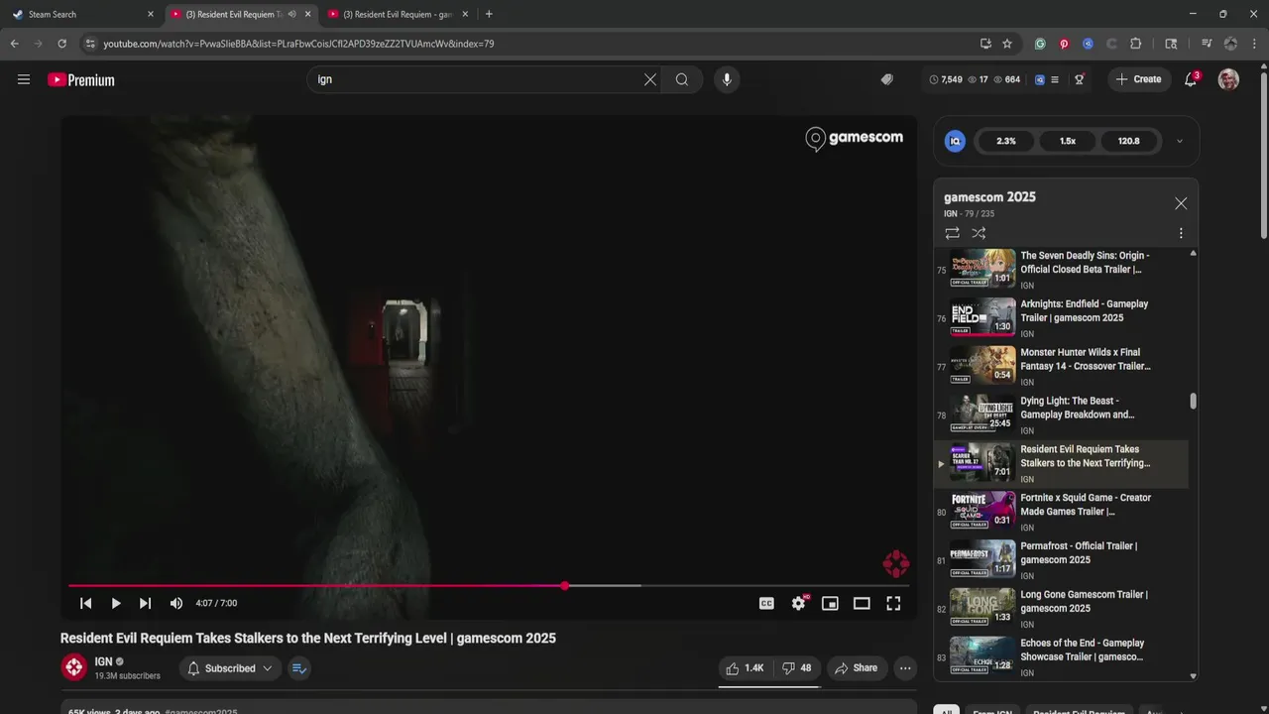This screenshot has width=1269, height=714.
Task: Open the notifications bell
Action: 1191,79
